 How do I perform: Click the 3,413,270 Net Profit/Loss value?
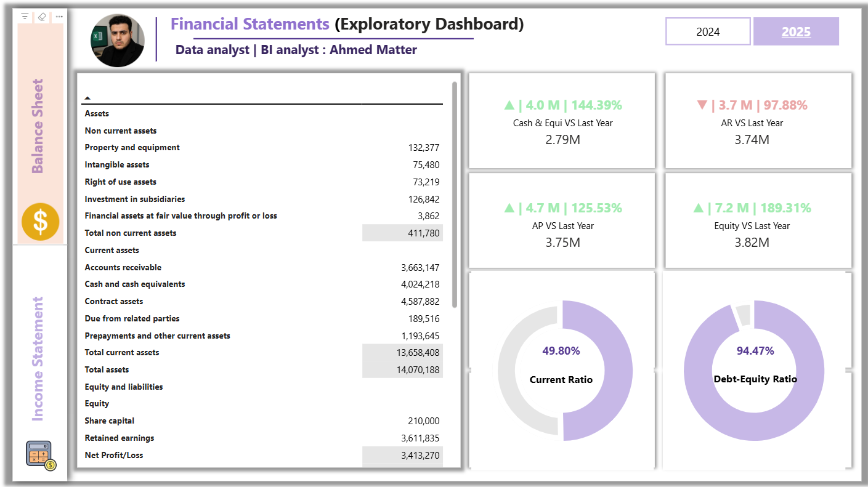click(420, 456)
